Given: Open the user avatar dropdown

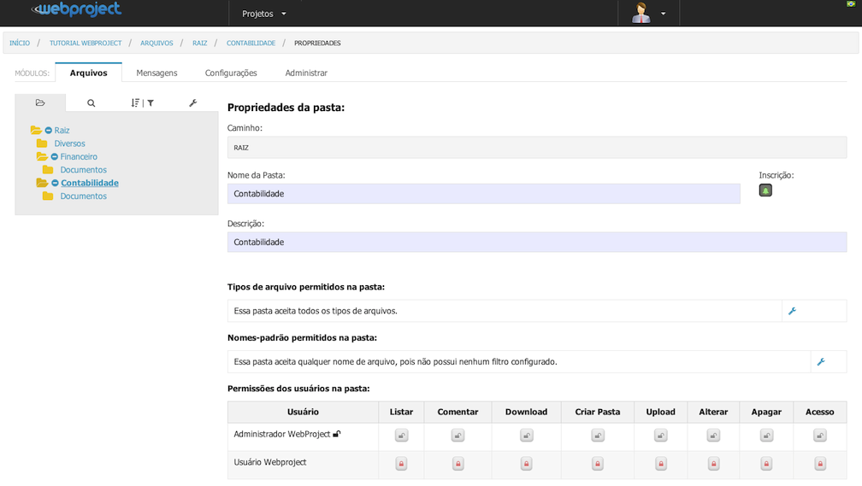Looking at the screenshot, I should [x=649, y=13].
